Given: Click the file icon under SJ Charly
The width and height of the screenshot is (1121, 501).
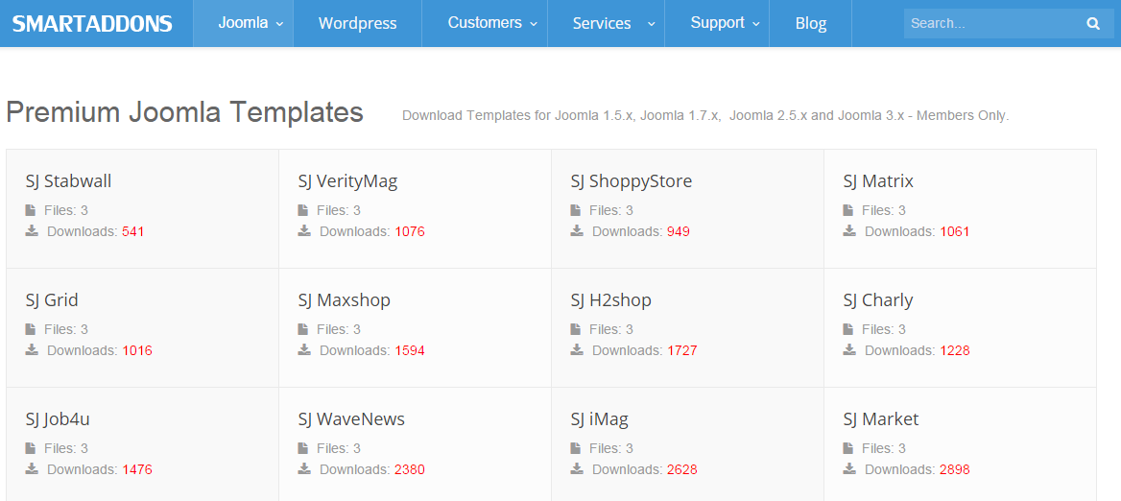Looking at the screenshot, I should (847, 329).
